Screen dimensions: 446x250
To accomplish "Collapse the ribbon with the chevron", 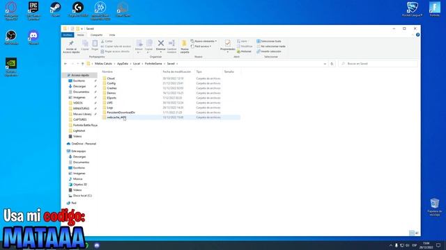I will [413, 35].
